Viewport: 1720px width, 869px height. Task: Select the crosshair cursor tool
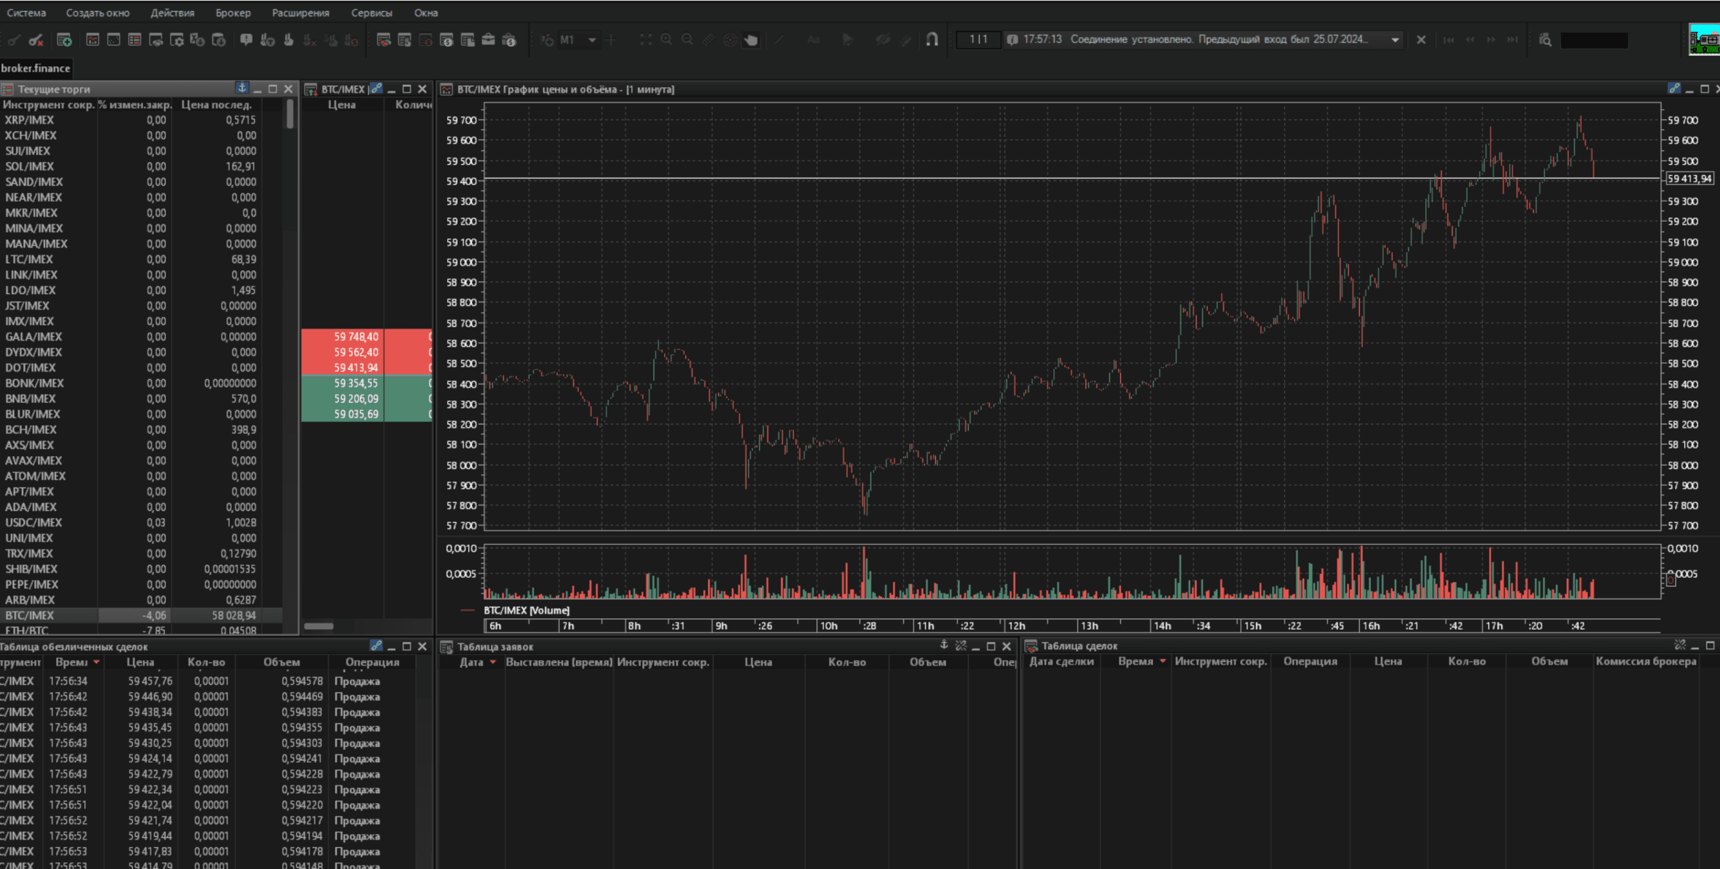tap(611, 40)
